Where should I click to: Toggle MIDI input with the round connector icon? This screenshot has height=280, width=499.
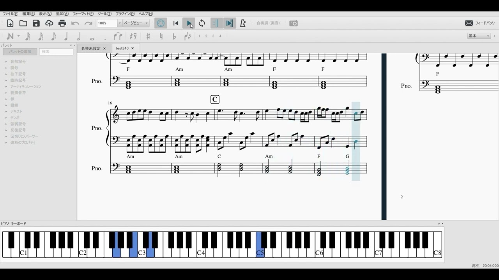[161, 23]
